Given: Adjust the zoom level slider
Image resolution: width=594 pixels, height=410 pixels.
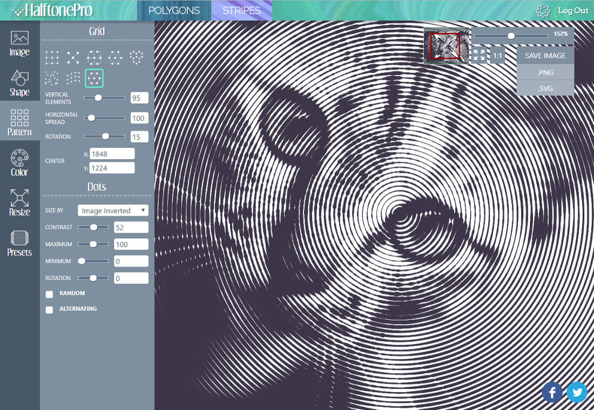Looking at the screenshot, I should [x=511, y=36].
